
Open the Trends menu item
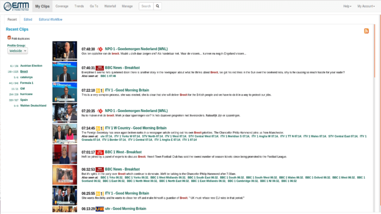point(79,6)
